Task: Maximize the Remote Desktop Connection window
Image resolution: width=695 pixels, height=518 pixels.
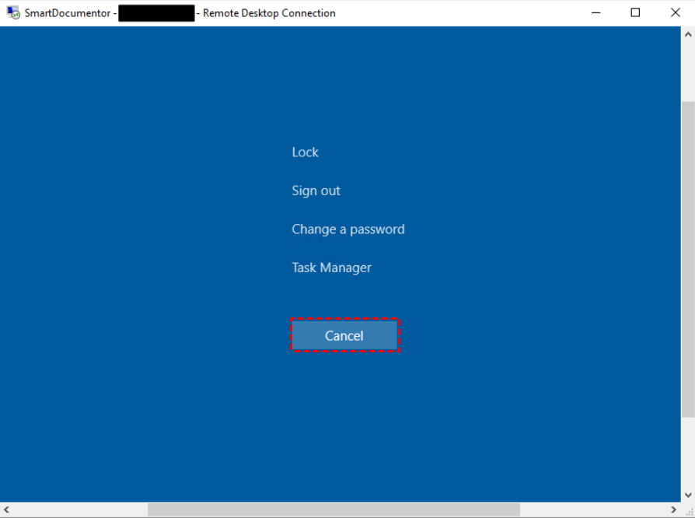Action: click(634, 12)
